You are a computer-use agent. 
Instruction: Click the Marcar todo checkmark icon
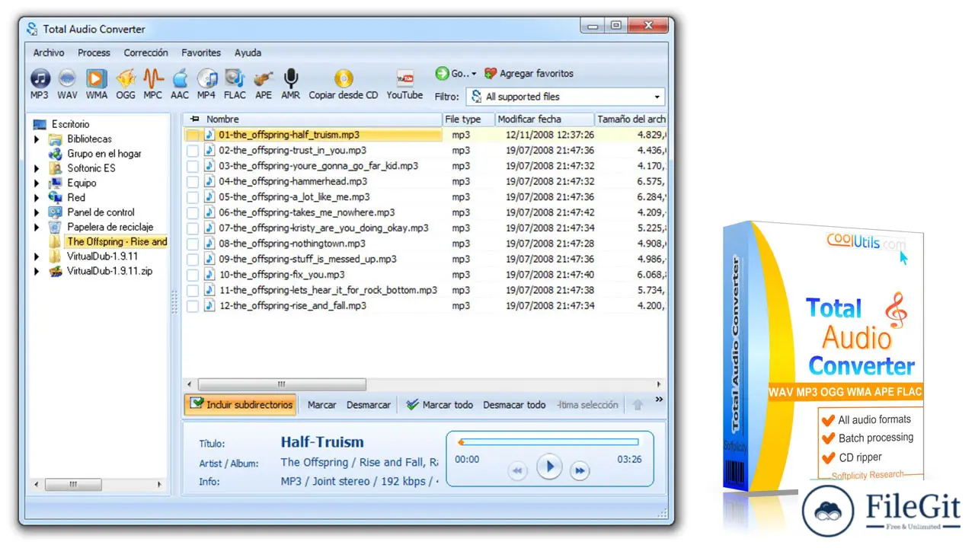click(x=413, y=405)
